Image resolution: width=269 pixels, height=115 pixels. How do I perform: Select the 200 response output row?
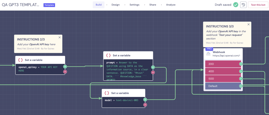pos(223,64)
